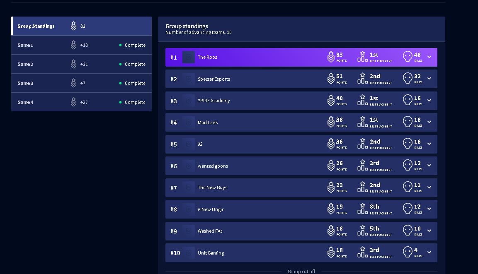Click SPIRE Academy kills skull icon
This screenshot has height=274, width=478.
coord(408,100)
